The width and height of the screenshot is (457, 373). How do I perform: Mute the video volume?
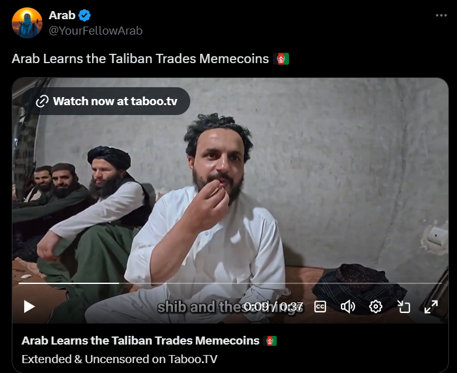click(348, 307)
